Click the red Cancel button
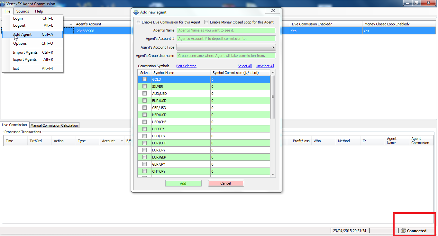The width and height of the screenshot is (438, 236). (226, 183)
